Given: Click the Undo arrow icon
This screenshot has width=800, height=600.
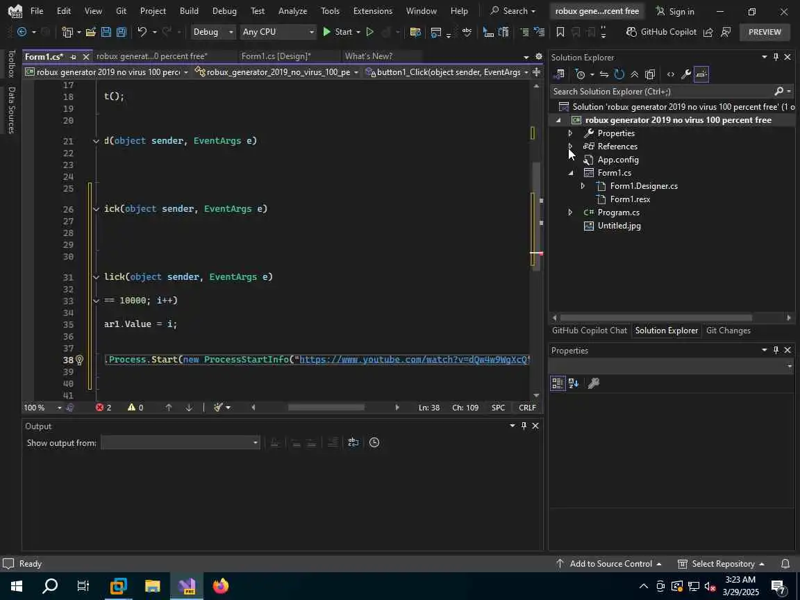Looking at the screenshot, I should click(142, 32).
